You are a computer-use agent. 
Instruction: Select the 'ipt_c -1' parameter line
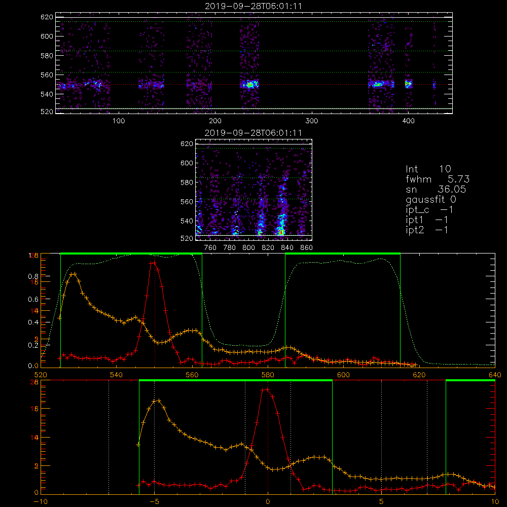[x=430, y=210]
